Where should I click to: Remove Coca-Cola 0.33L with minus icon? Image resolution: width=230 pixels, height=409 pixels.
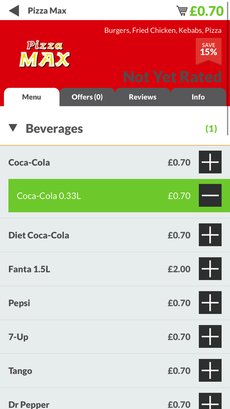(x=210, y=195)
